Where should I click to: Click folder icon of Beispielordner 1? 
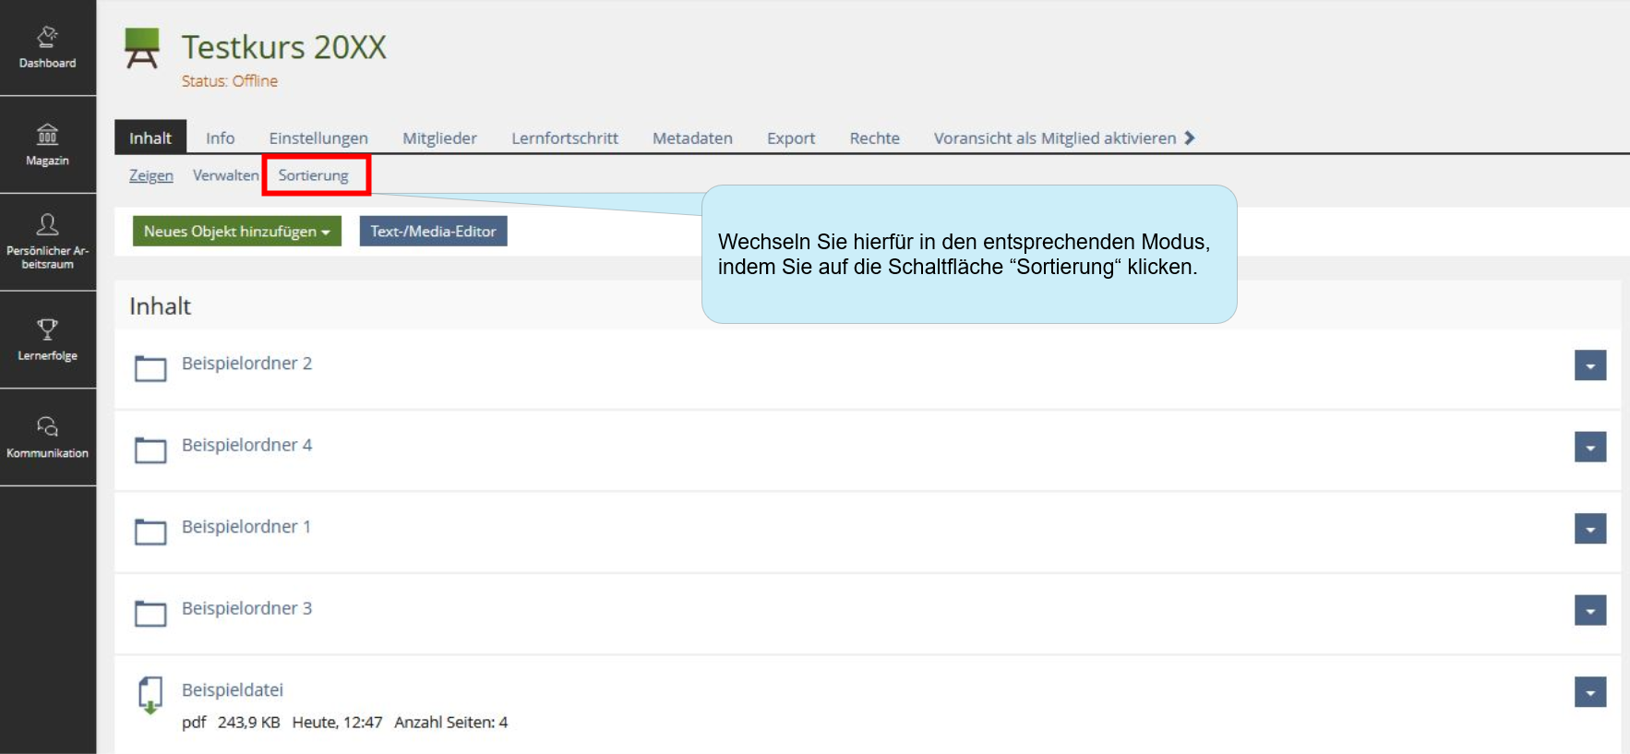point(150,531)
